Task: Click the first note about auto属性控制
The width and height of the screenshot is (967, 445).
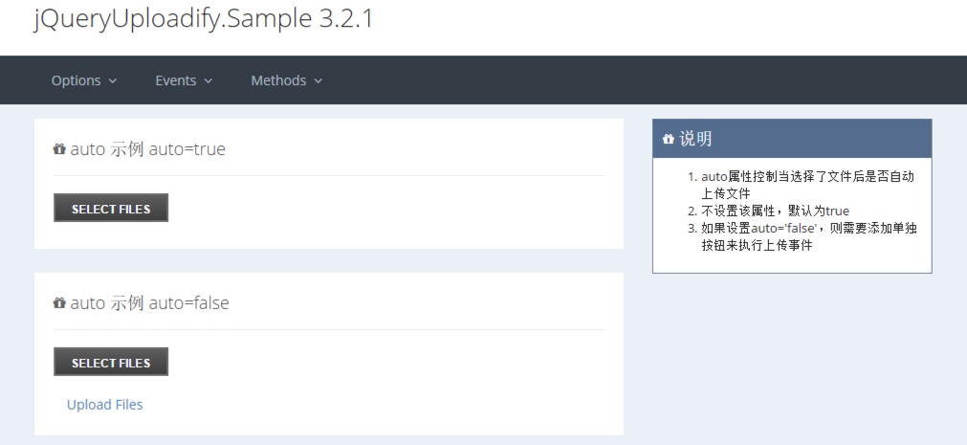Action: pos(808,185)
